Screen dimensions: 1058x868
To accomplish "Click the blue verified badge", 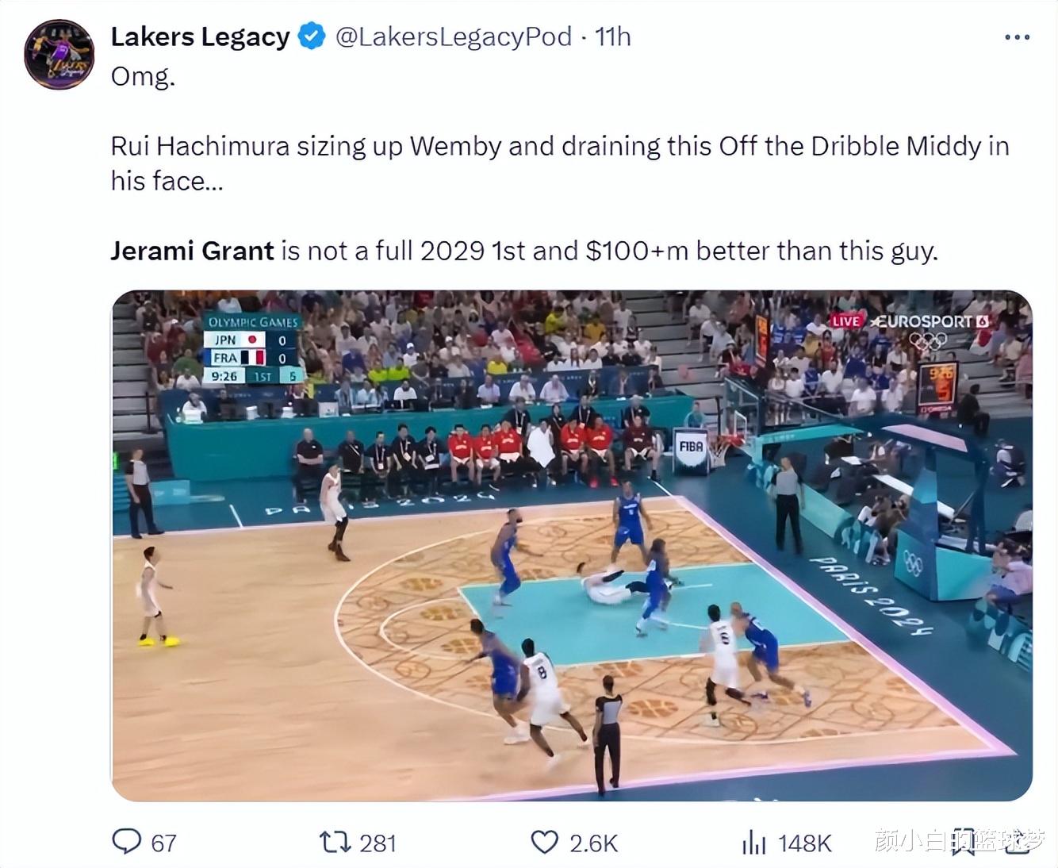I will [x=312, y=36].
